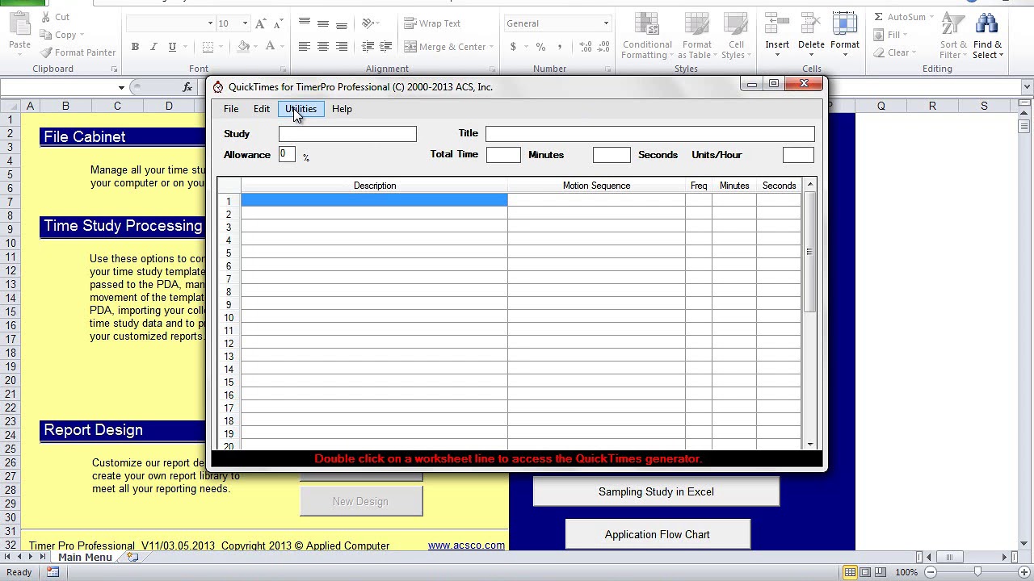Click the New Design button
This screenshot has height=581, width=1034.
[x=360, y=501]
